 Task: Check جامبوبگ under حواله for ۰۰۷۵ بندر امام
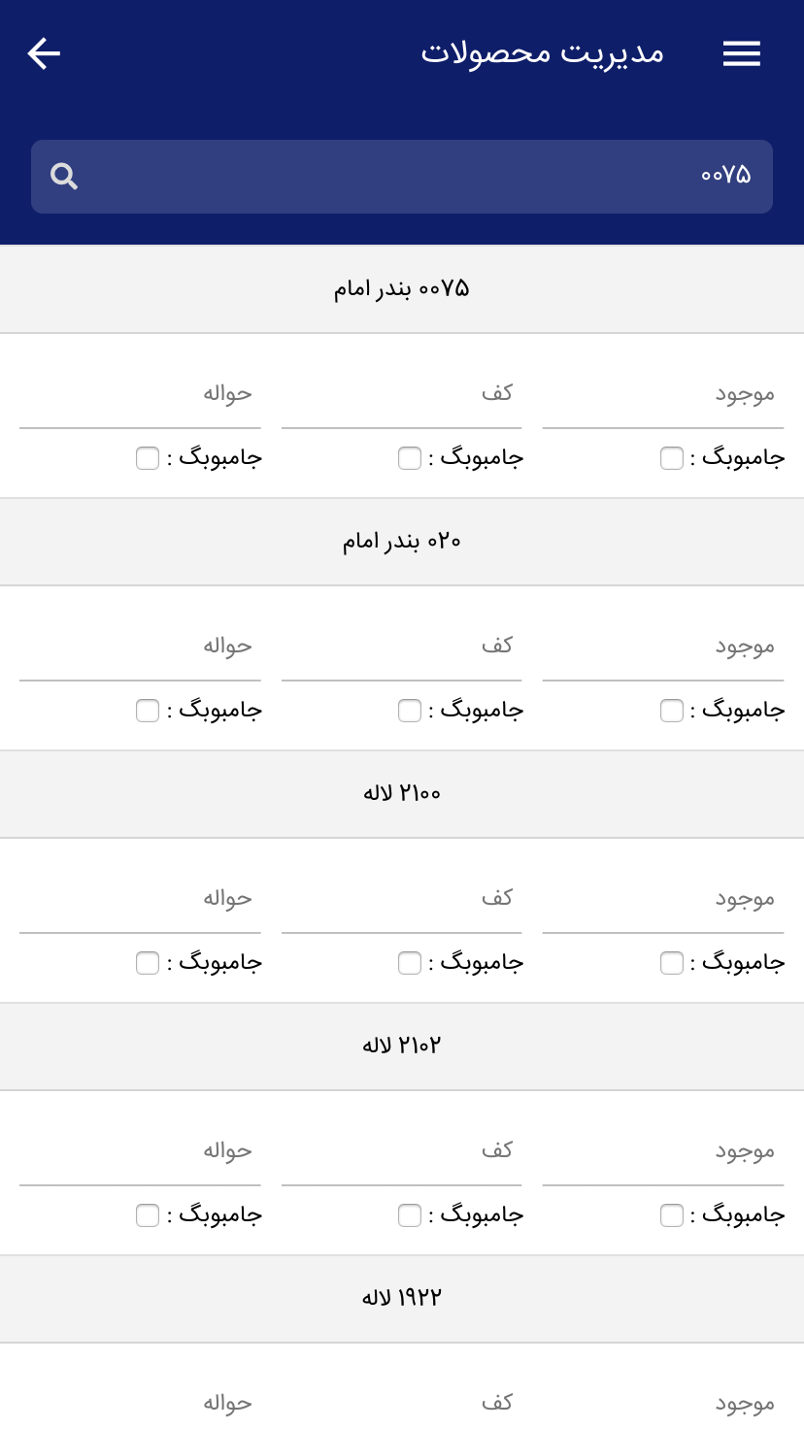[148, 458]
